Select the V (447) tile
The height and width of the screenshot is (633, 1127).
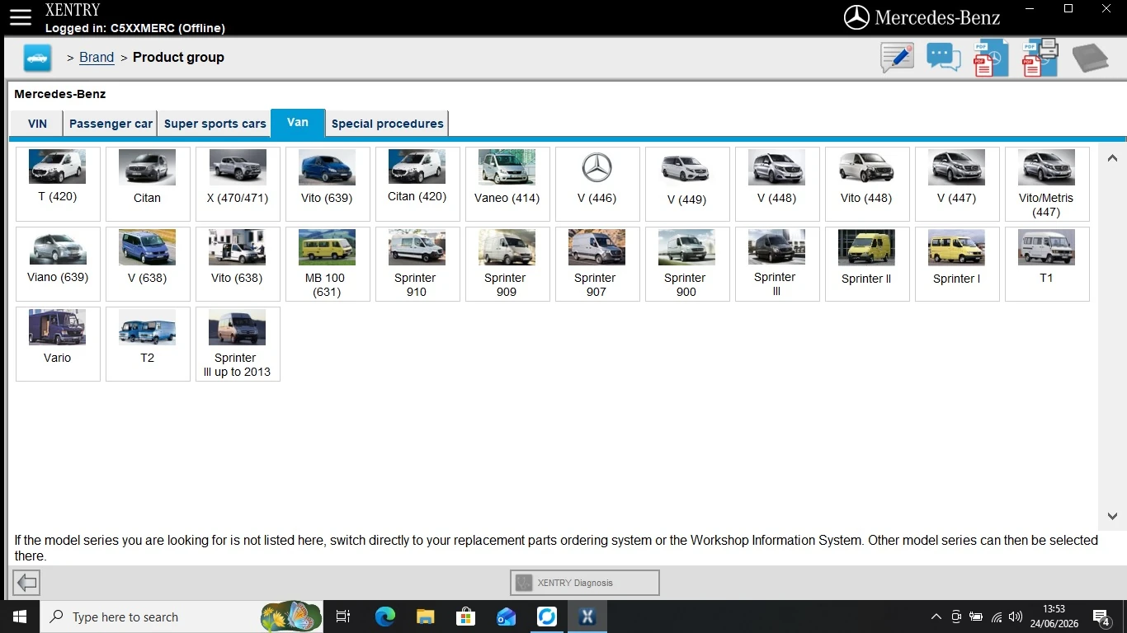tap(957, 184)
